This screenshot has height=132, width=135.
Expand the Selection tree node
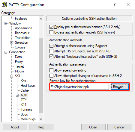pyautogui.click(x=11, y=43)
